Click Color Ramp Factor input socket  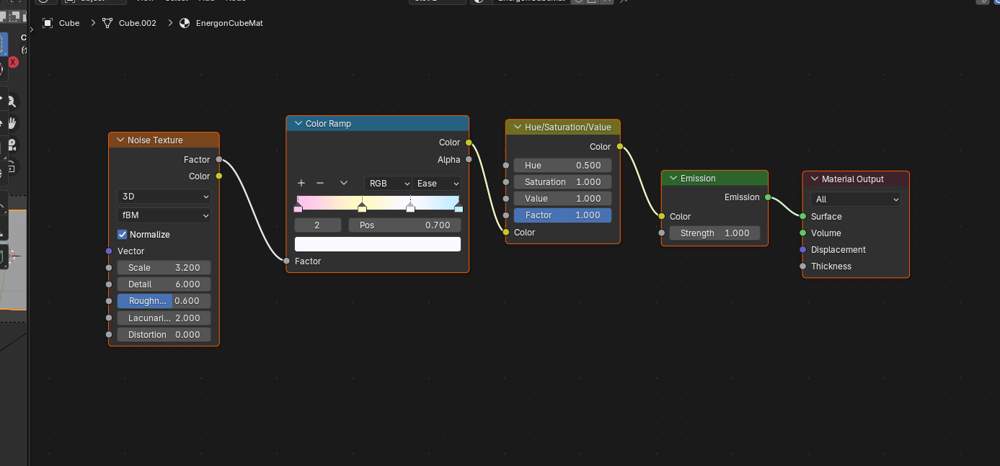(287, 261)
